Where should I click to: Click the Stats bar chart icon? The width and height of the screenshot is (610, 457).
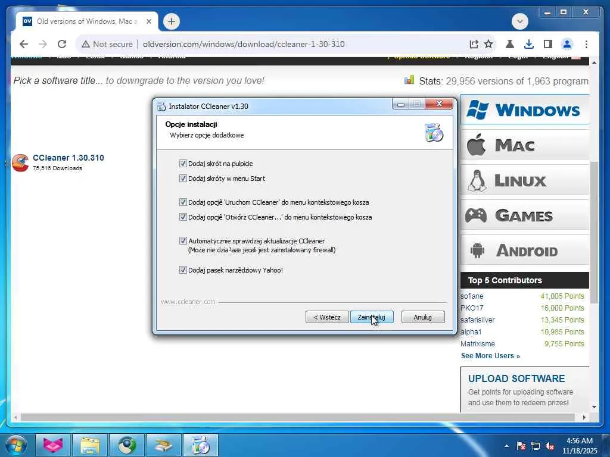[409, 80]
